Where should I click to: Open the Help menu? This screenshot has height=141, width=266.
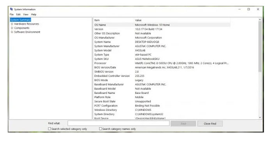[33, 14]
